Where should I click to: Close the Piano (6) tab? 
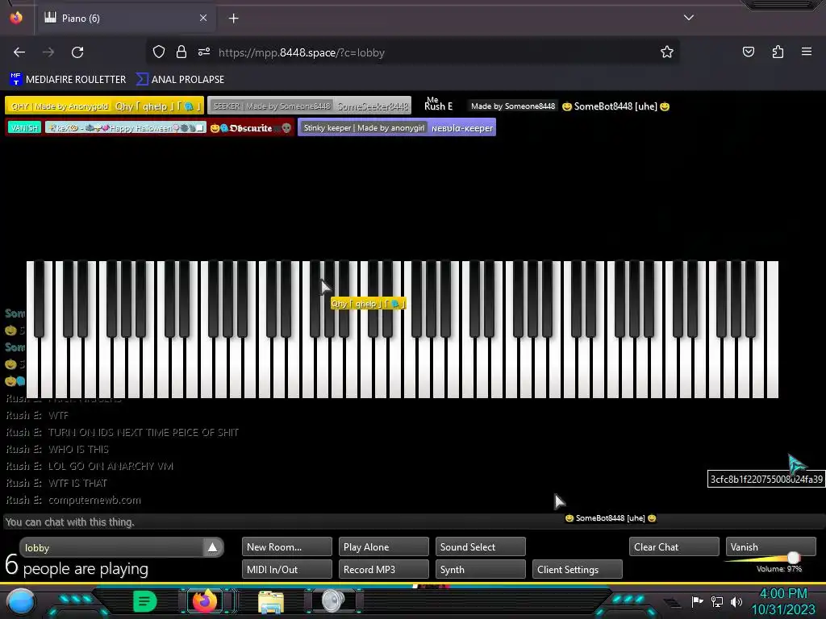pyautogui.click(x=203, y=18)
